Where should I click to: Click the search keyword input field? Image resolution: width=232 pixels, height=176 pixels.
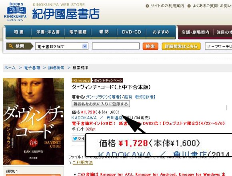pyautogui.click(x=116, y=46)
